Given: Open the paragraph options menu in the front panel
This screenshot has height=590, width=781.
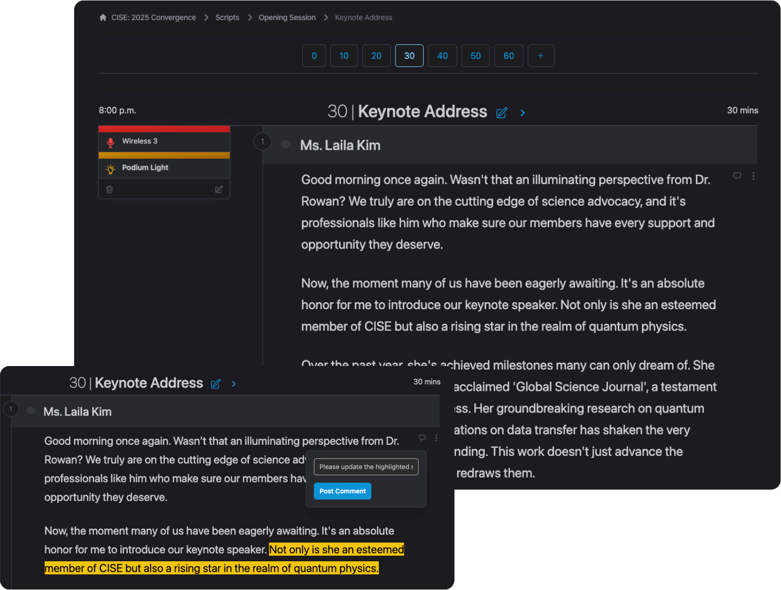Looking at the screenshot, I should coord(436,438).
